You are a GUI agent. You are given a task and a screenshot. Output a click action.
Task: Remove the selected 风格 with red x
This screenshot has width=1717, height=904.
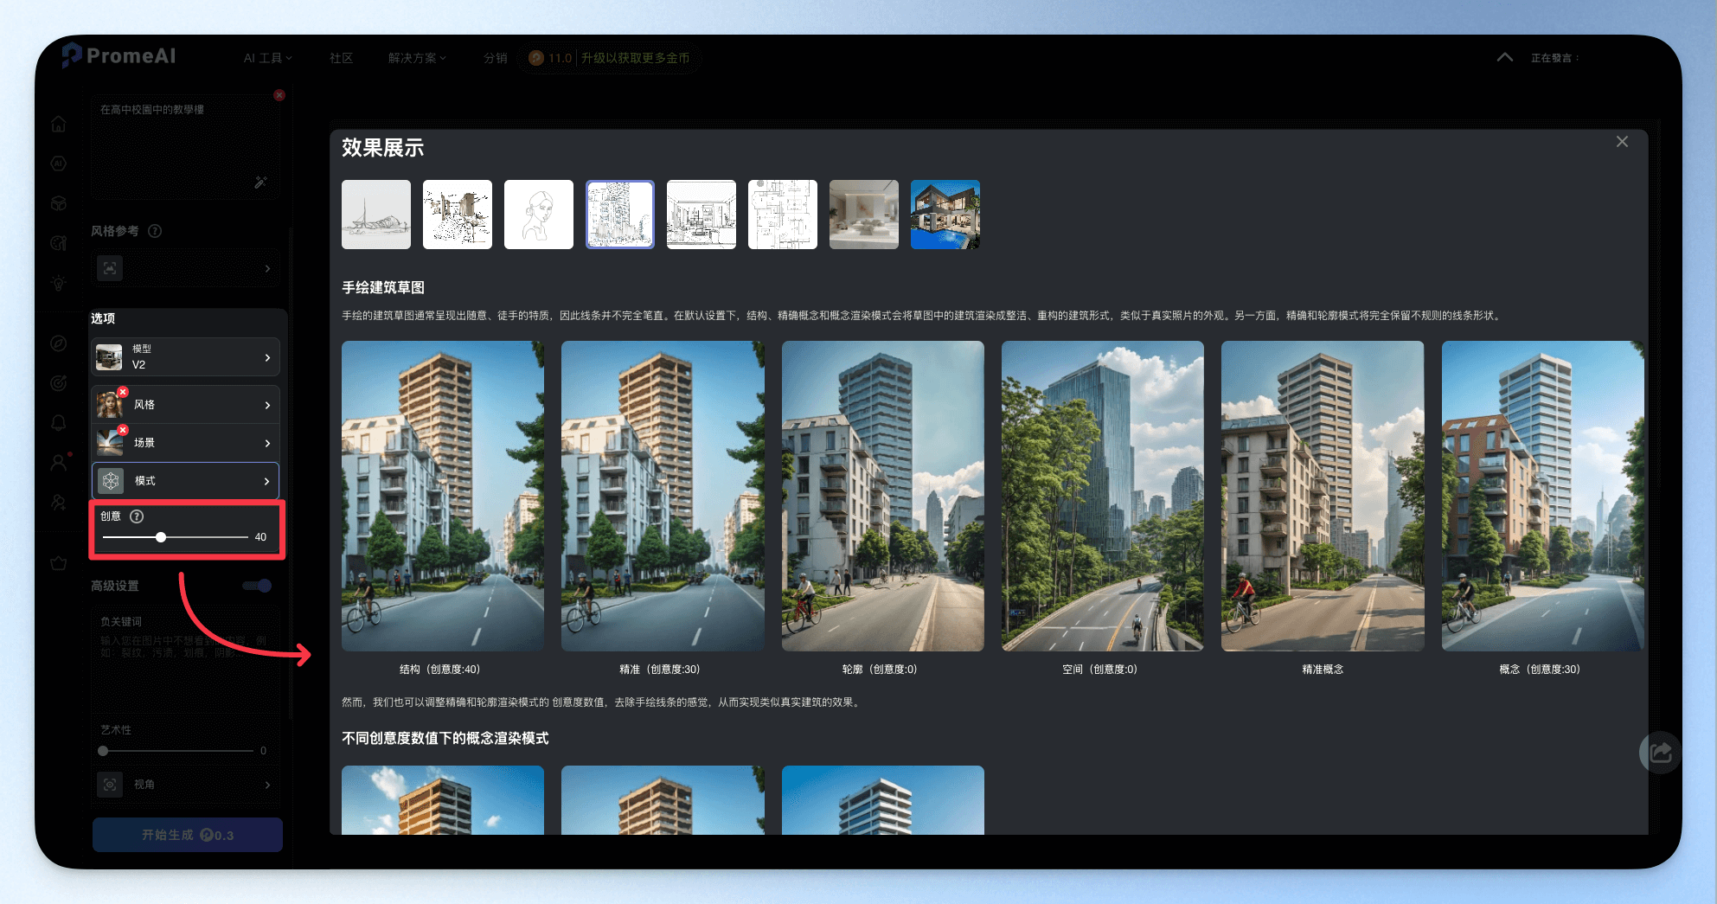[123, 392]
